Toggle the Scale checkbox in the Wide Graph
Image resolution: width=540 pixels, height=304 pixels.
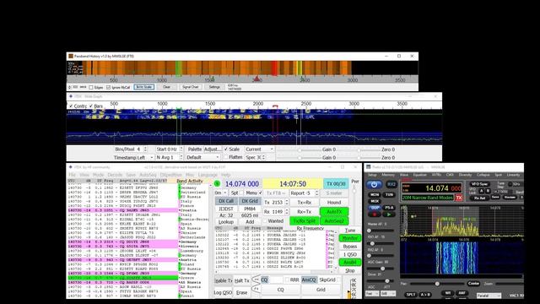(x=226, y=149)
